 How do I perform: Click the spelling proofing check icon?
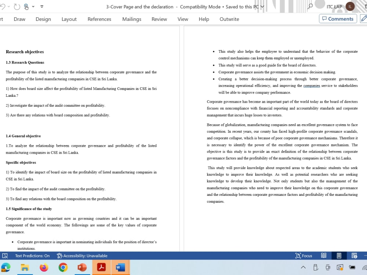pyautogui.click(x=5, y=256)
